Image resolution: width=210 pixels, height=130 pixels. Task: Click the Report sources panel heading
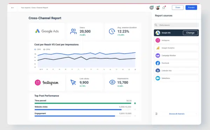coord(163,16)
